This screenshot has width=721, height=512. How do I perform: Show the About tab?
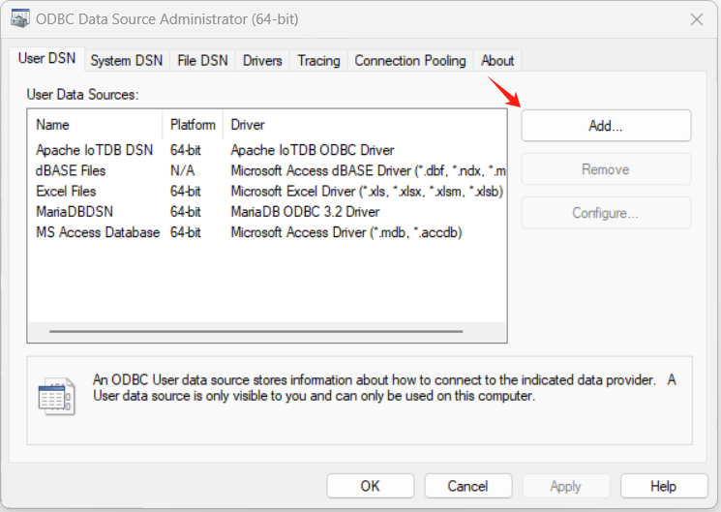point(497,60)
